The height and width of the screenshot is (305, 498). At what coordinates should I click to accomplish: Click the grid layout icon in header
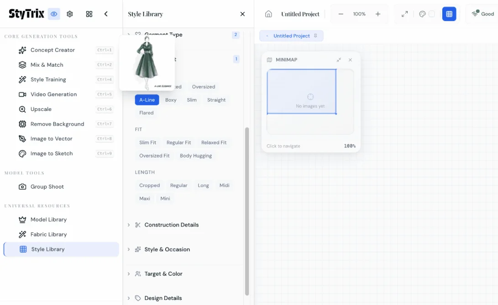coord(89,14)
